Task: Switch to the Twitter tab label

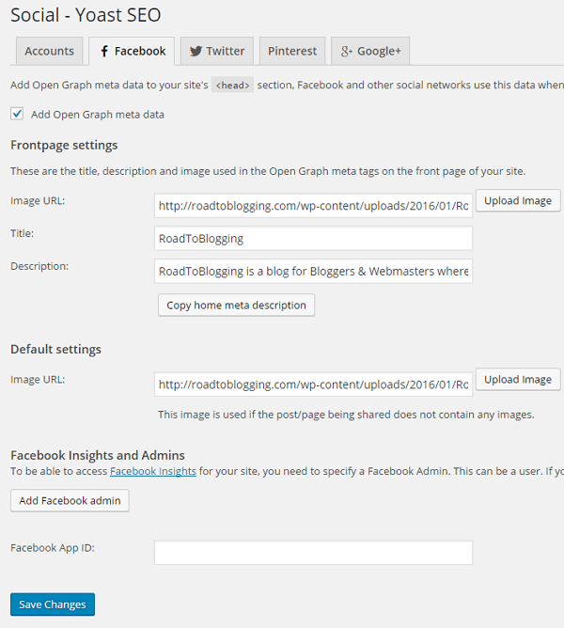Action: coord(225,52)
